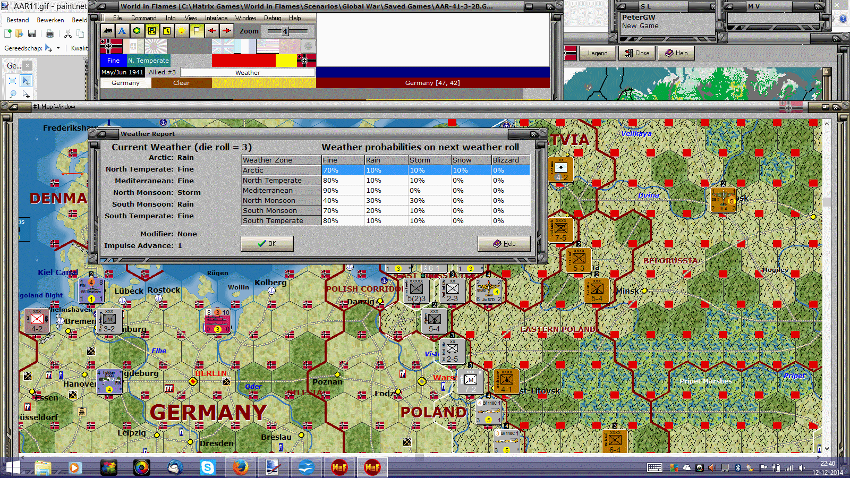Click the paint.net cut scissors icon
The image size is (850, 478).
[67, 33]
